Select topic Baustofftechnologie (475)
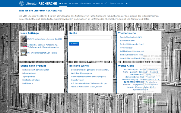The image size is (181, 113). pos(131,37)
